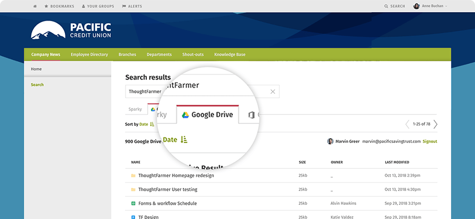Click folder icon for ThoughtFarmer User testing
The image size is (475, 219).
133,189
